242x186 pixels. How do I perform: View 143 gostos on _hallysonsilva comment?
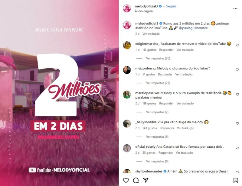point(149,128)
